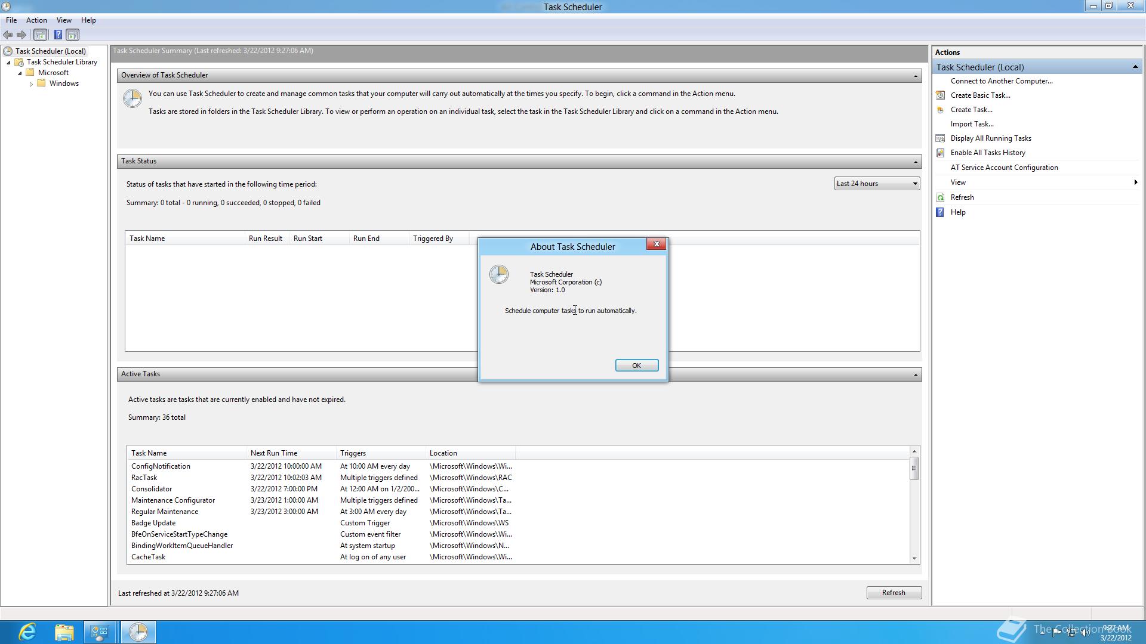Open the Last 24 hours dropdown

[876, 184]
